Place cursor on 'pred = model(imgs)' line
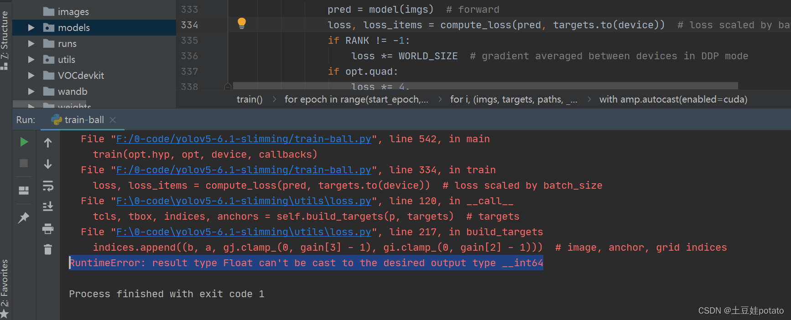This screenshot has width=791, height=320. click(x=380, y=10)
